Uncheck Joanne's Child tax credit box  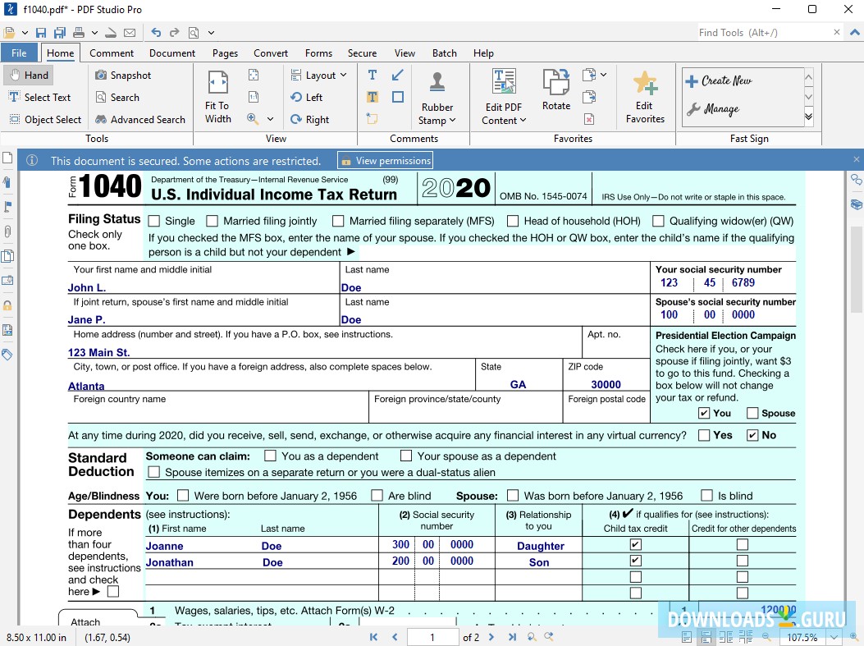coord(635,544)
